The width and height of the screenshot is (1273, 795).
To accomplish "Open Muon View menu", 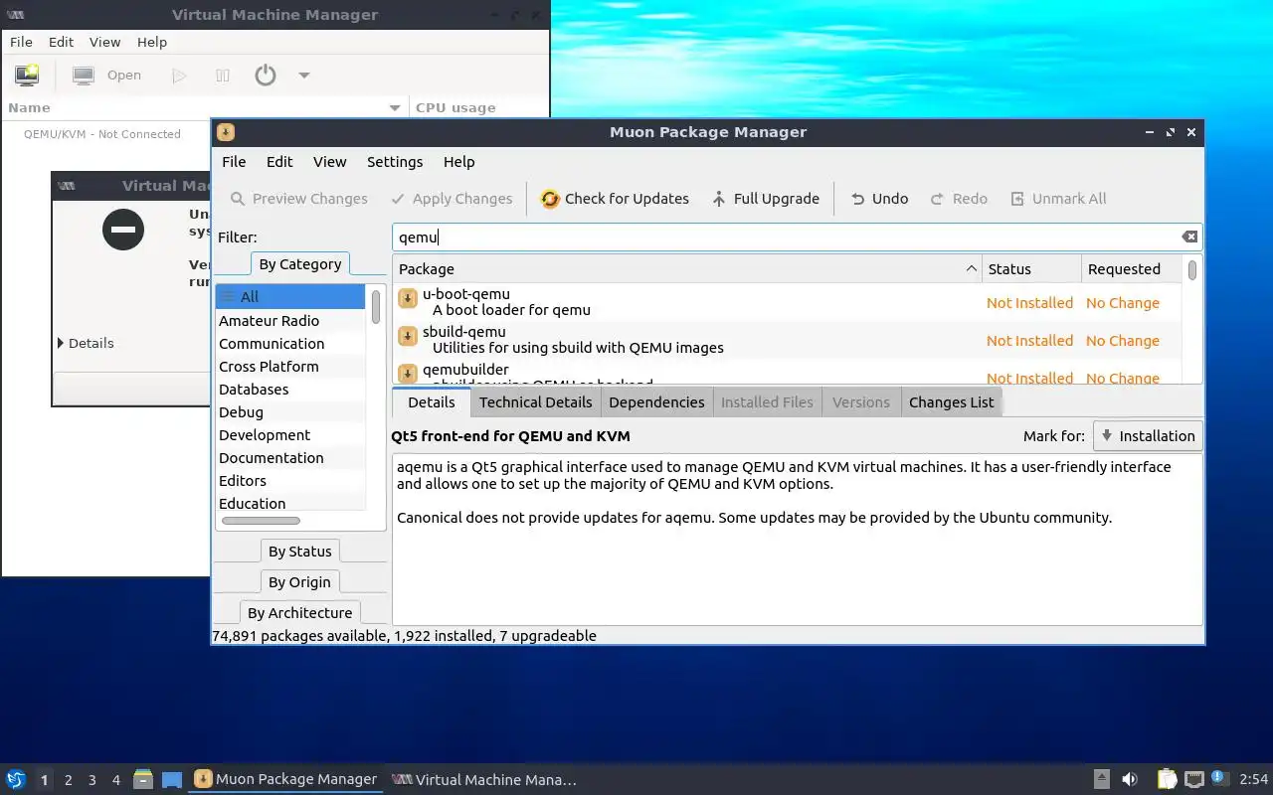I will [x=330, y=162].
